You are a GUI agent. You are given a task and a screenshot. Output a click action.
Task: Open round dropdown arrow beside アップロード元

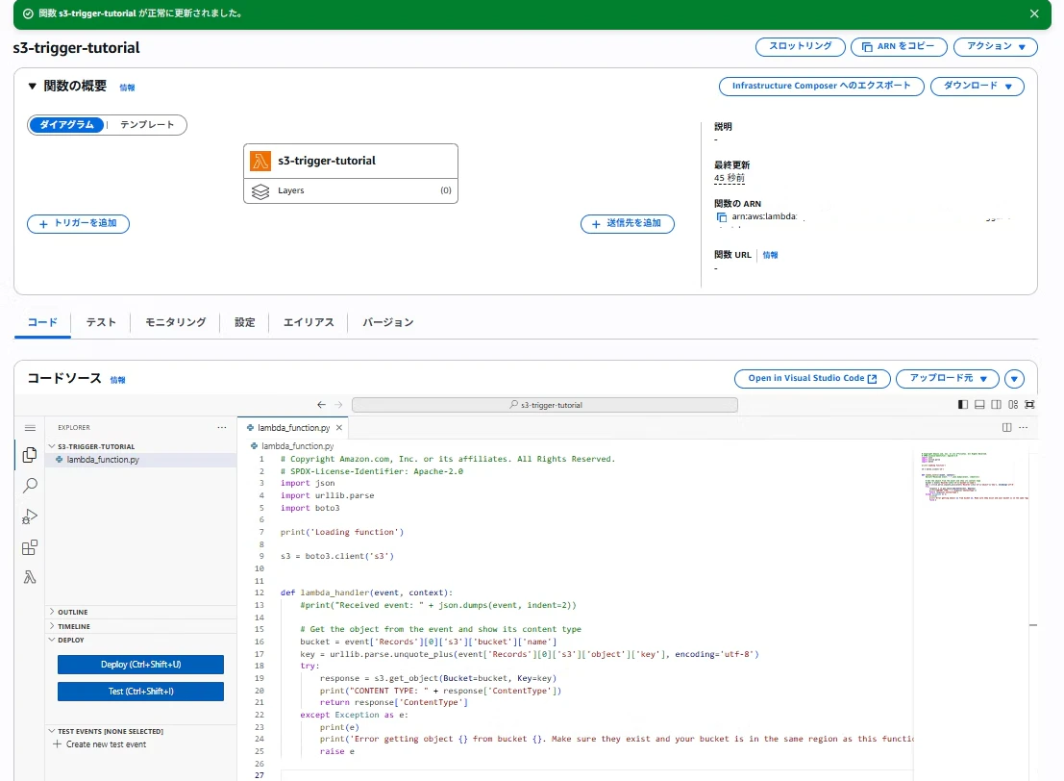tap(1014, 379)
